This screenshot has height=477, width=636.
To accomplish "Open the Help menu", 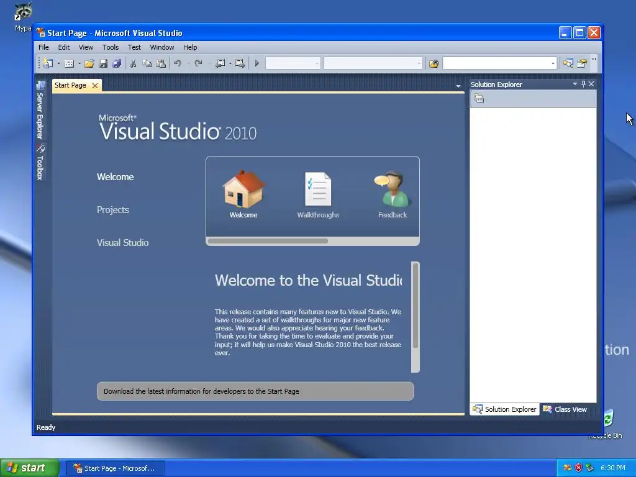I will pos(190,47).
